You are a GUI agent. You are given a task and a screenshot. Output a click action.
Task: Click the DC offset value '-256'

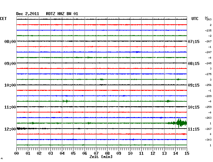[208, 85]
